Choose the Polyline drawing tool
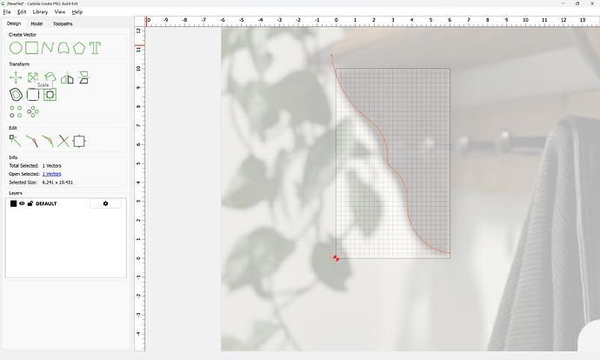 tap(47, 47)
